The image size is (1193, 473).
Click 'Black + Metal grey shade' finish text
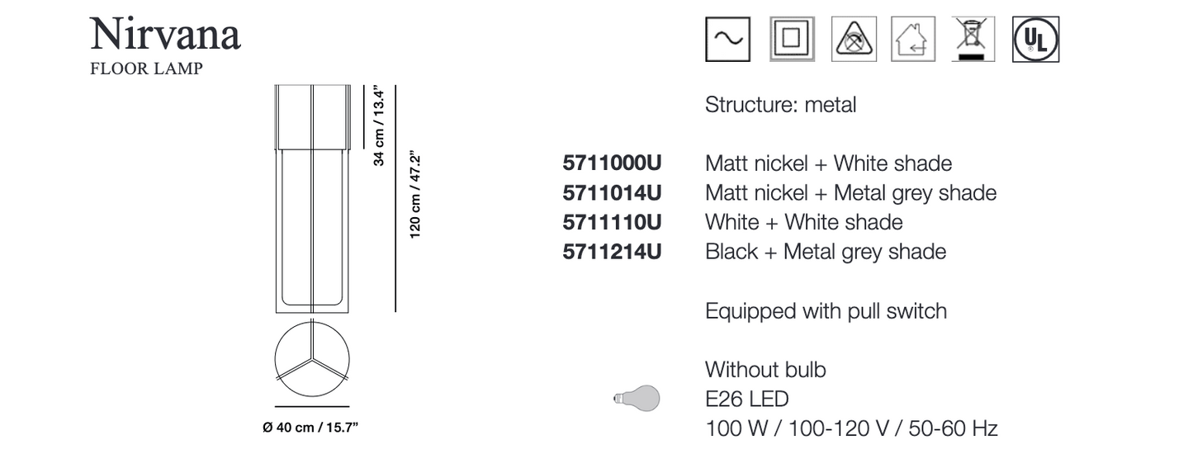[x=826, y=252]
